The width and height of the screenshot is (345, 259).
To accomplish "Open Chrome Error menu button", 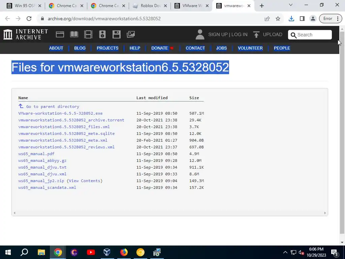I will [x=331, y=19].
